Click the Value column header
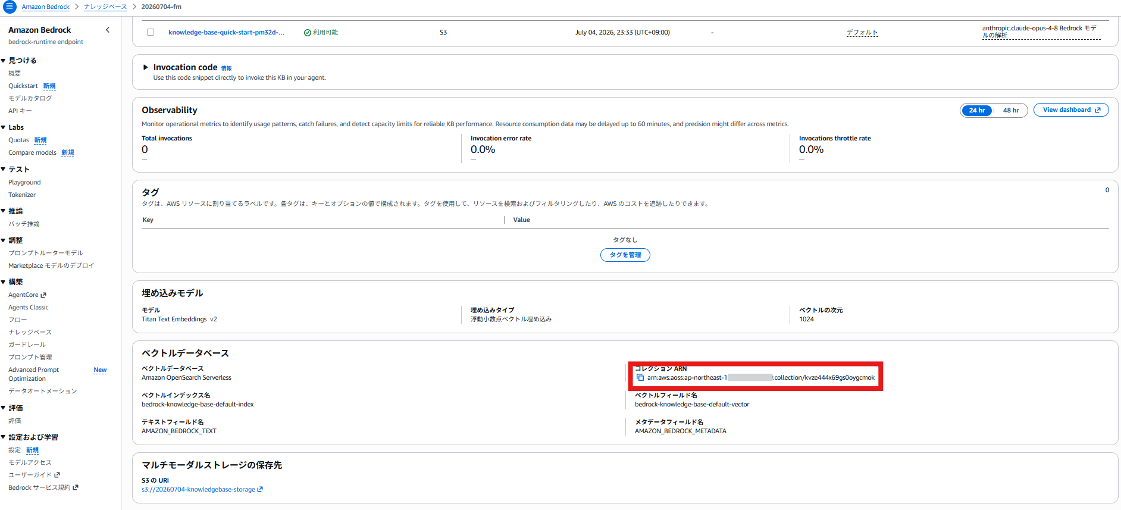The height and width of the screenshot is (510, 1121). pyautogui.click(x=522, y=220)
